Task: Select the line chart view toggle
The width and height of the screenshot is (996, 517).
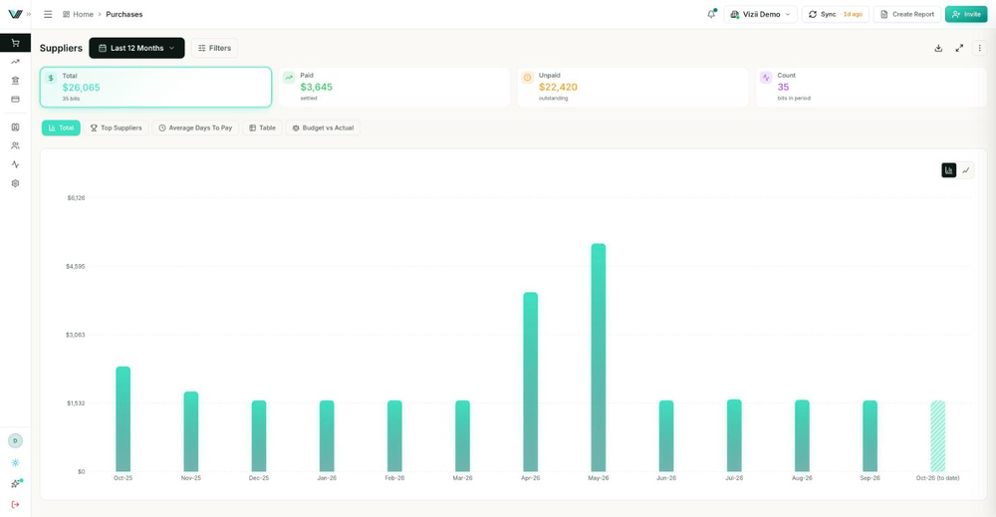Action: 965,170
